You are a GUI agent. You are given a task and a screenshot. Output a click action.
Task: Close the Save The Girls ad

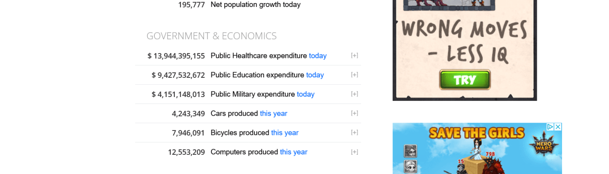click(x=558, y=127)
